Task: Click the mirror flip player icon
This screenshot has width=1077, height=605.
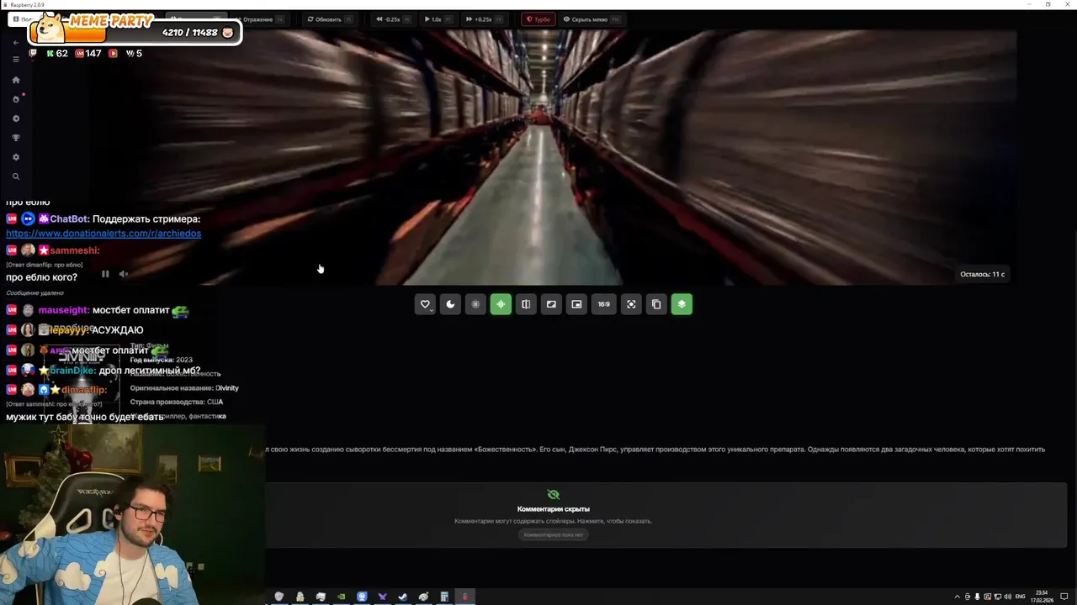Action: tap(526, 304)
